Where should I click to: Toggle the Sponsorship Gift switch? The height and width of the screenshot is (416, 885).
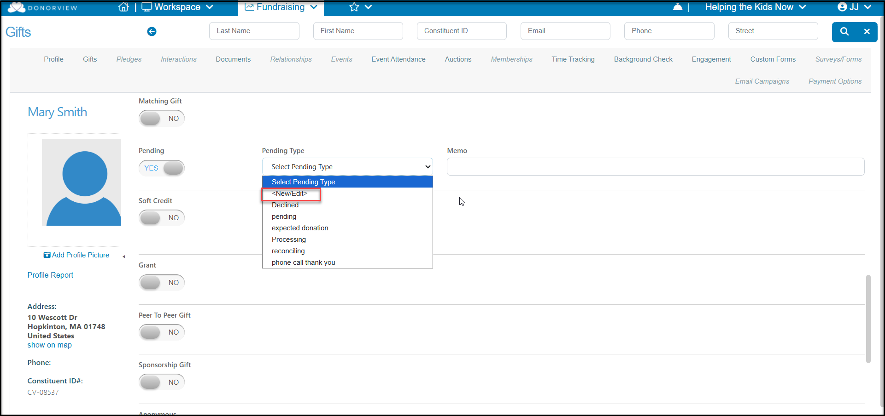(162, 382)
